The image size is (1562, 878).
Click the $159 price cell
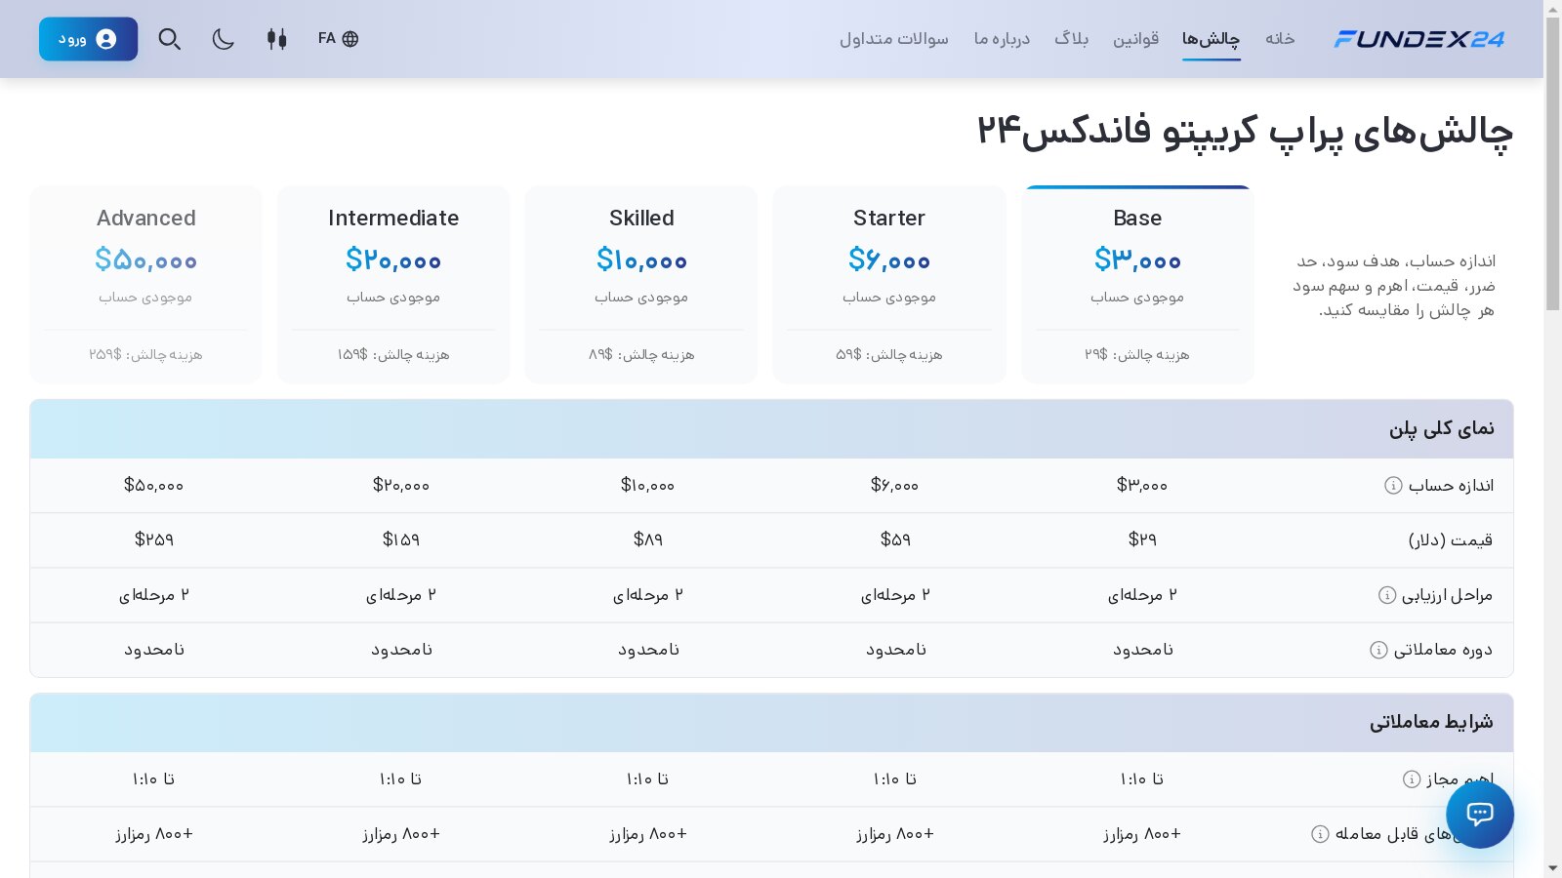pyautogui.click(x=401, y=539)
